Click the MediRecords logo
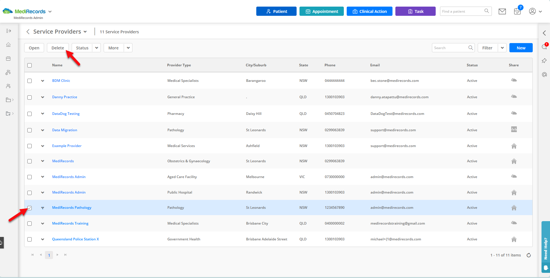The height and width of the screenshot is (278, 550). click(x=24, y=11)
